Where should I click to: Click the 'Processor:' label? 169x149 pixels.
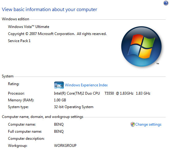16,93
